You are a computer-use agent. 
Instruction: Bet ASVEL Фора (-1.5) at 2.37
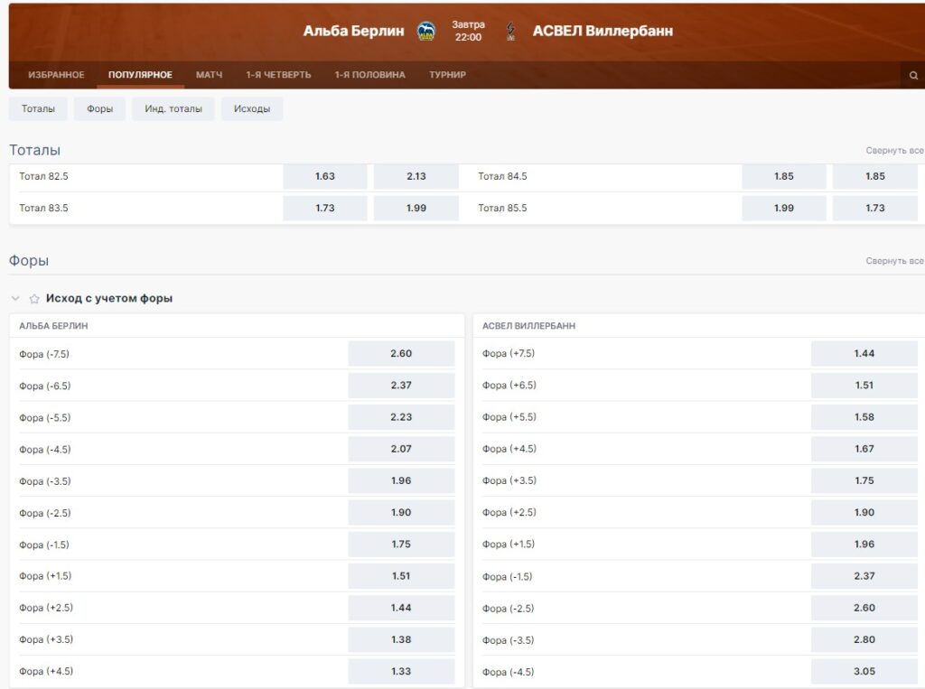[x=864, y=576]
